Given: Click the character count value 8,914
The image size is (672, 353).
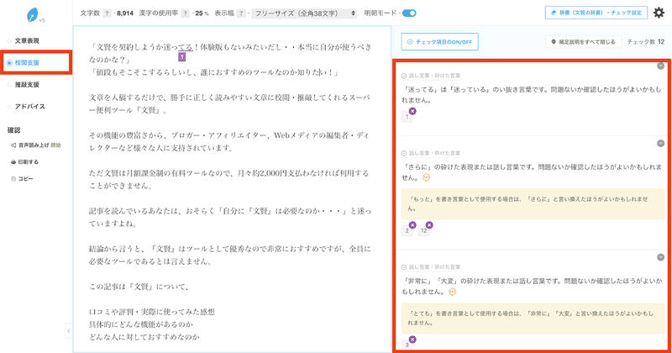Looking at the screenshot, I should [124, 13].
